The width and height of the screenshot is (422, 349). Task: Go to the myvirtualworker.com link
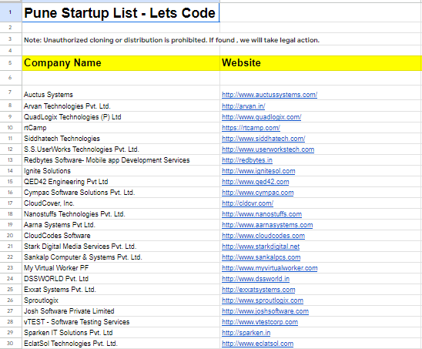(270, 268)
